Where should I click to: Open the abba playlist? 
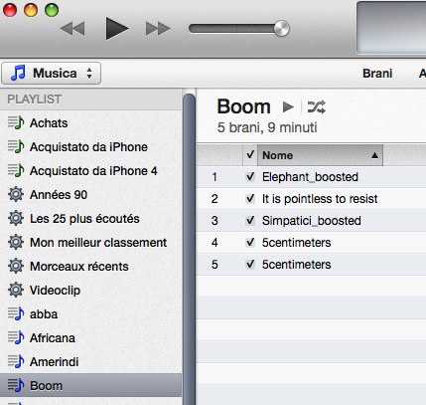pos(44,314)
